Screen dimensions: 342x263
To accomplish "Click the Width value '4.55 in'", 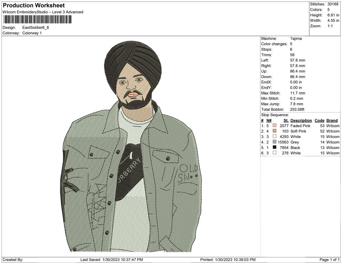I will pyautogui.click(x=333, y=20).
